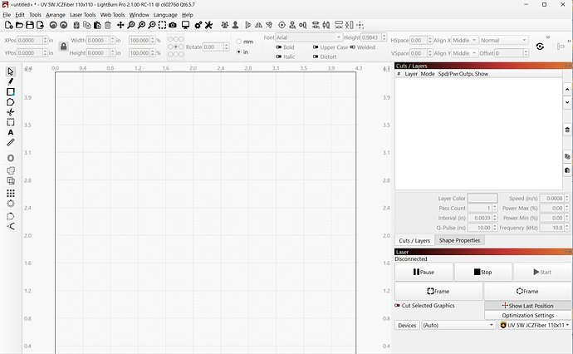Select the mm units radio button
This screenshot has width=573, height=354.
pos(238,42)
